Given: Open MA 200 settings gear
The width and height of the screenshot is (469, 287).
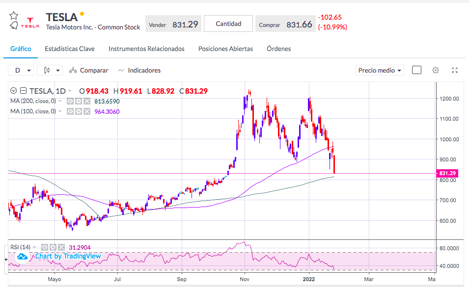Looking at the screenshot, I should (79, 101).
